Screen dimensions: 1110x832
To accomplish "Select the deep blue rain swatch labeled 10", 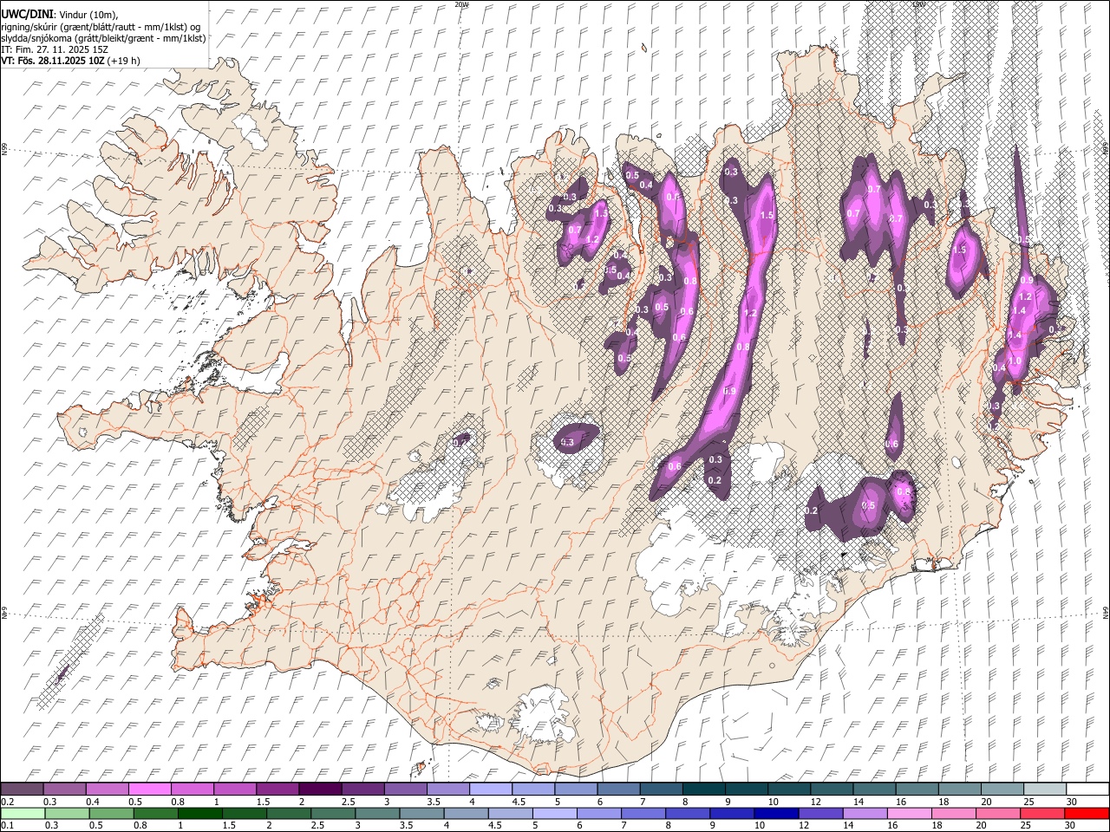I will pos(774,813).
